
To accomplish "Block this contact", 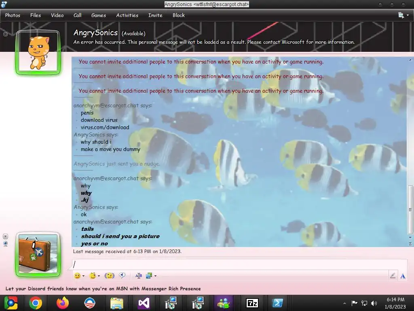I will pyautogui.click(x=178, y=15).
